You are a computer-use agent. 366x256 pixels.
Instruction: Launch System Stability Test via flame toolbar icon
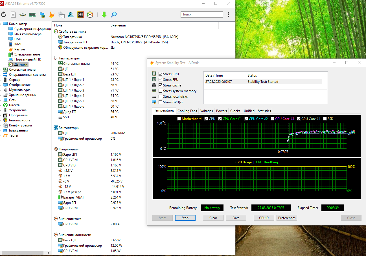click(x=52, y=15)
